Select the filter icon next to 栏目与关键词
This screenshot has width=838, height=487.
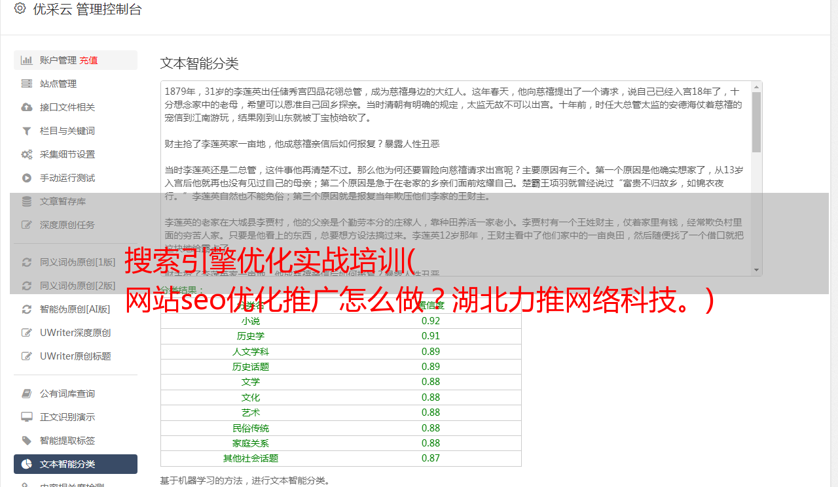(27, 131)
